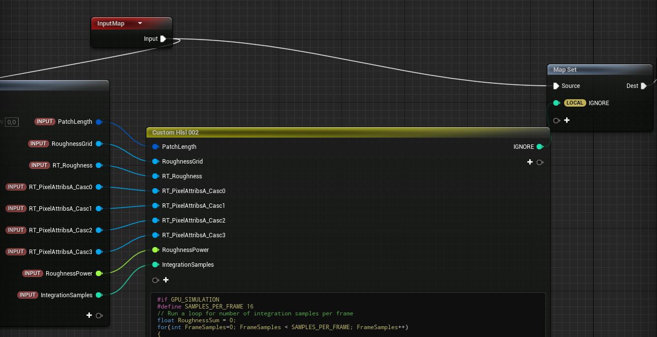Viewport: 657px width, 337px height.
Task: Open the InputMap node dropdown arrow
Action: [x=140, y=24]
